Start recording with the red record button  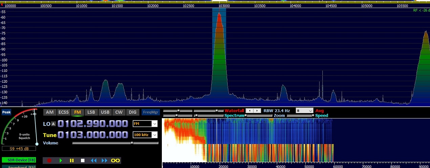(x=49, y=161)
